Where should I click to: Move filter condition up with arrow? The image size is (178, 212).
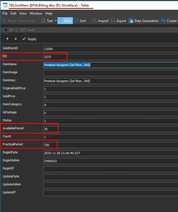pos(7,39)
